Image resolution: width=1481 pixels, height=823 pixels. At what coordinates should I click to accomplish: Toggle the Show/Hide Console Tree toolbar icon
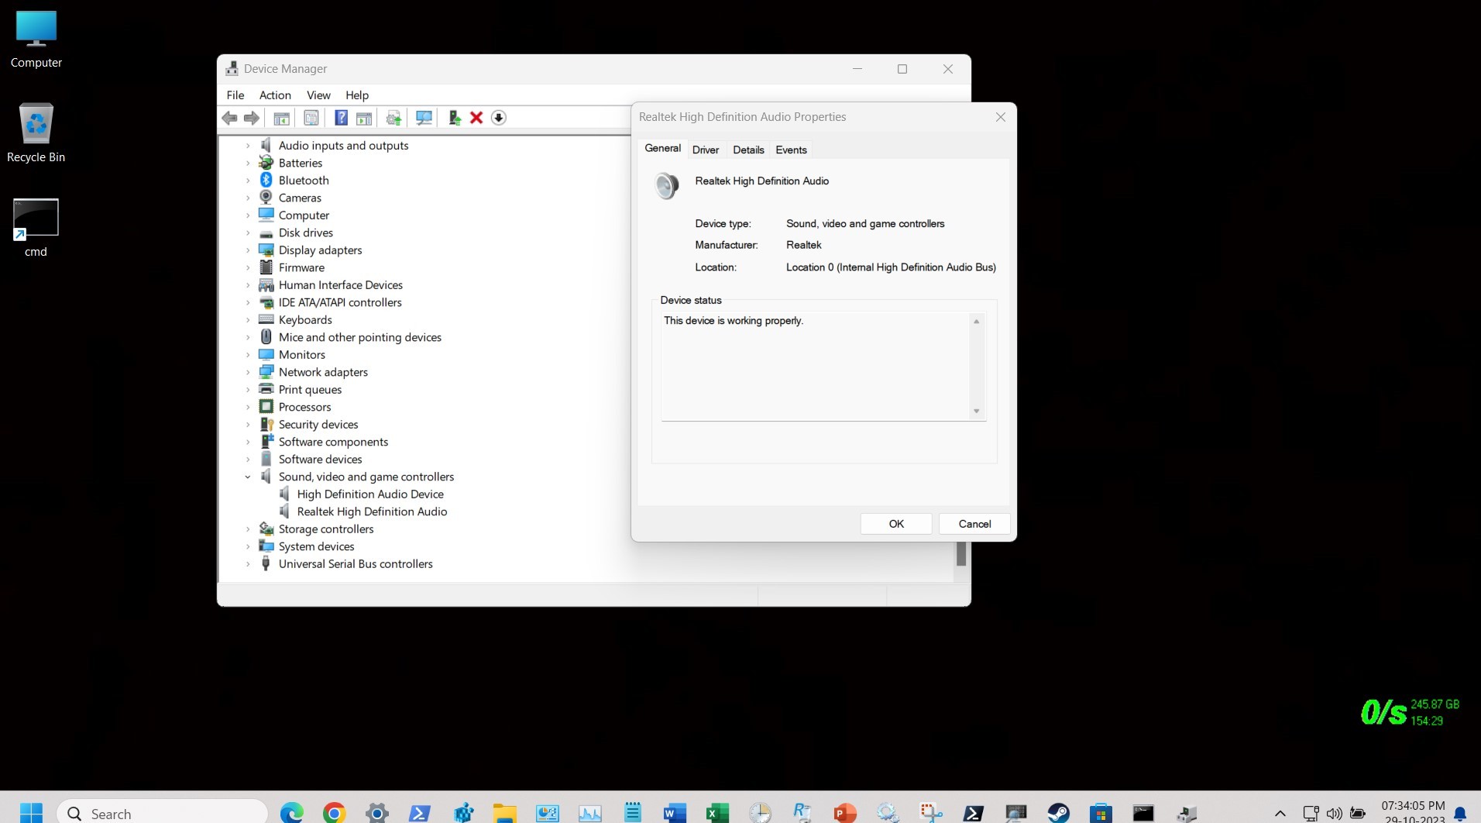point(282,118)
